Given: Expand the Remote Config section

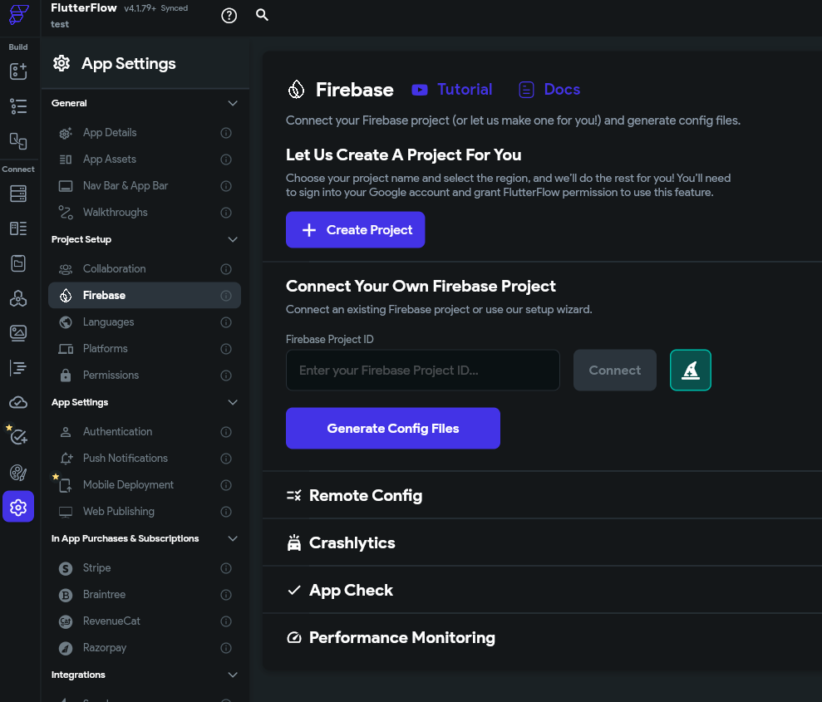Looking at the screenshot, I should coord(366,496).
